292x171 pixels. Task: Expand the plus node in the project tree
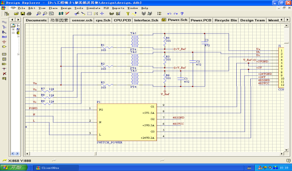pyautogui.click(x=14, y=28)
